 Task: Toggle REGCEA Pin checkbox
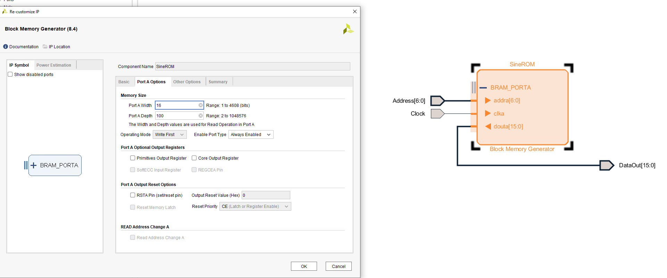(194, 170)
